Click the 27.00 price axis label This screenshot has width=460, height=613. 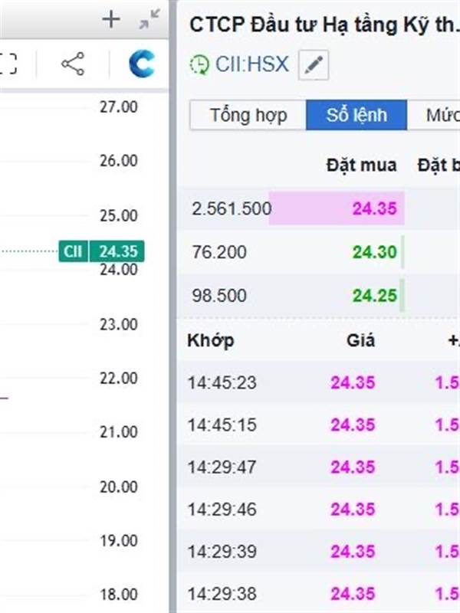pyautogui.click(x=119, y=107)
